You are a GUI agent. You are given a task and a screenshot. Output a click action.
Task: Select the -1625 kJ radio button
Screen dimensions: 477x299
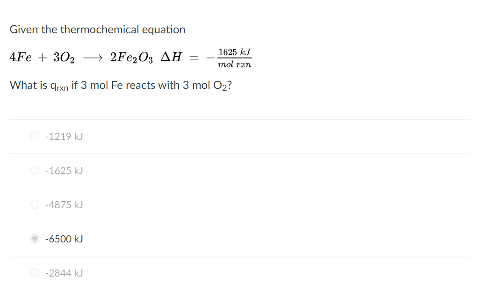coord(35,170)
